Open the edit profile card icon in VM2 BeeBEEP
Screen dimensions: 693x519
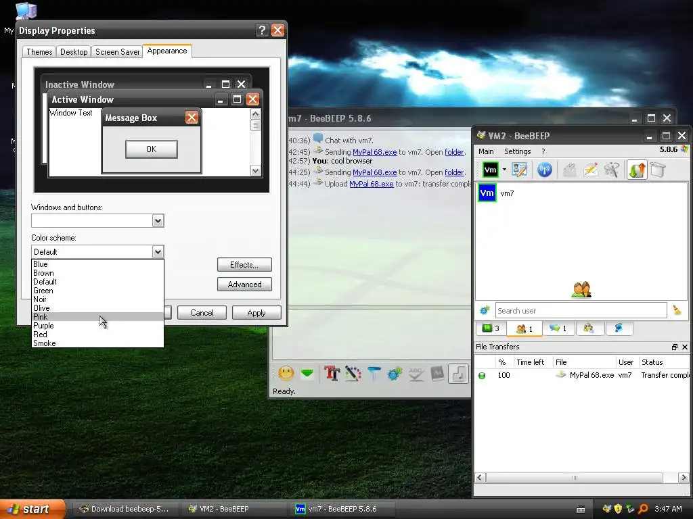pyautogui.click(x=520, y=170)
